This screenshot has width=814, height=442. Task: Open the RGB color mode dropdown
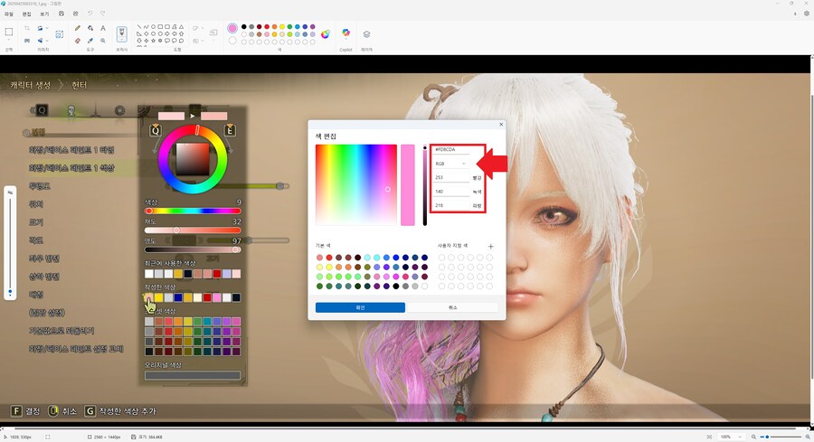pyautogui.click(x=450, y=164)
